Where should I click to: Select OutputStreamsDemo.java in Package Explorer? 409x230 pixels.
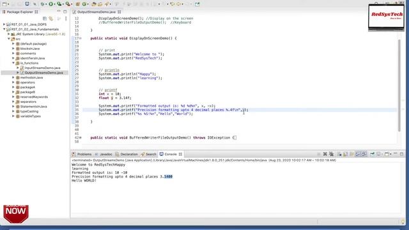coord(44,72)
